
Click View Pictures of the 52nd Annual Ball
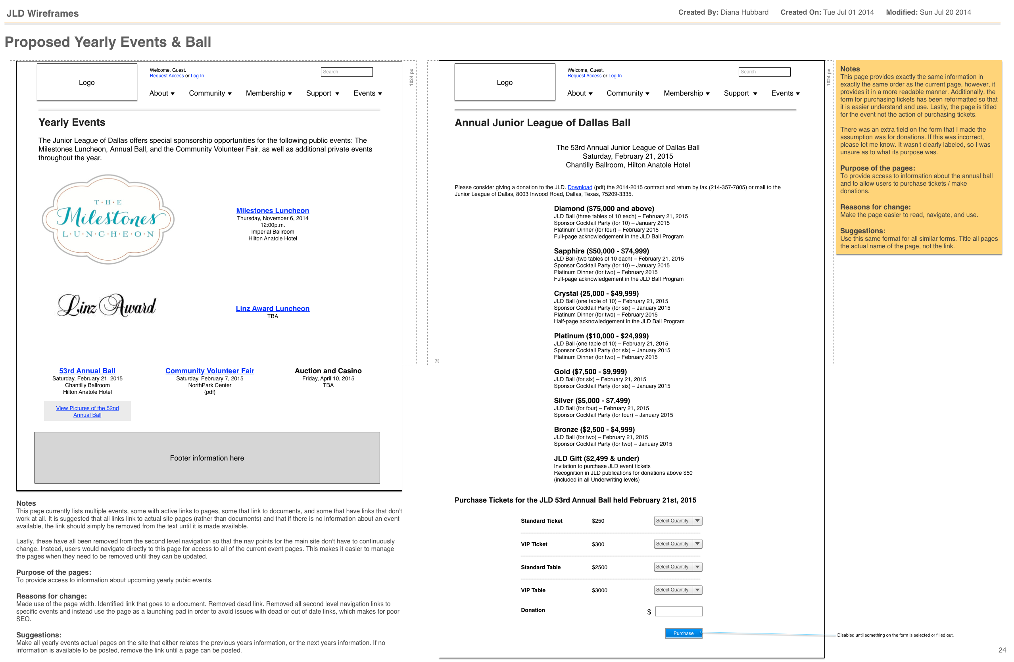87,411
